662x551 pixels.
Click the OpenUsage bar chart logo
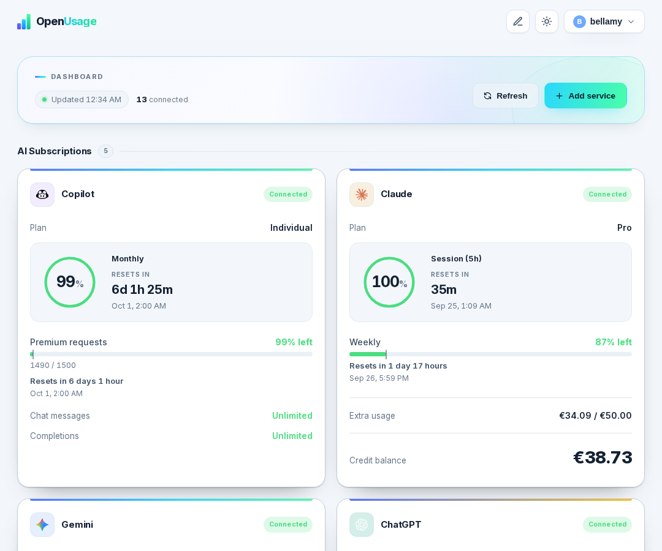point(24,21)
